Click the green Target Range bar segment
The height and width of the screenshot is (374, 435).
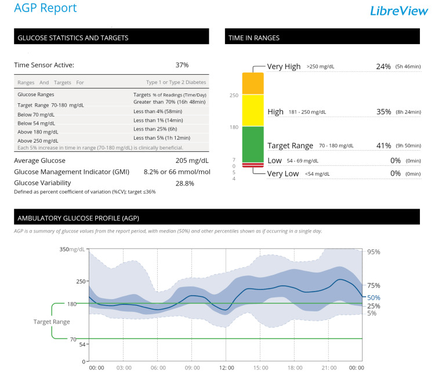[253, 144]
